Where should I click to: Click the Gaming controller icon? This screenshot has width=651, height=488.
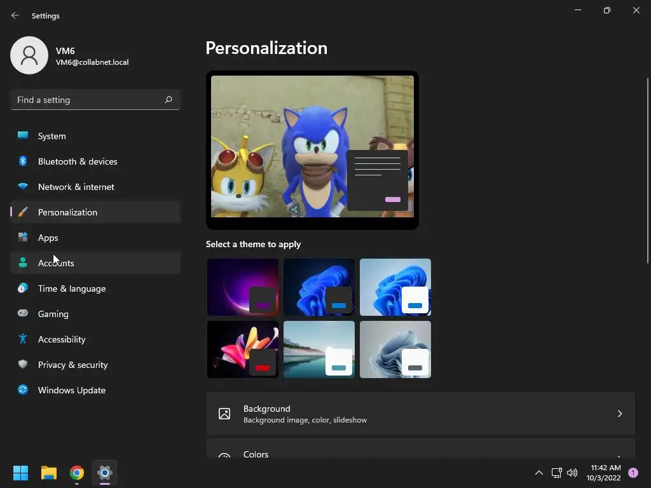[23, 313]
